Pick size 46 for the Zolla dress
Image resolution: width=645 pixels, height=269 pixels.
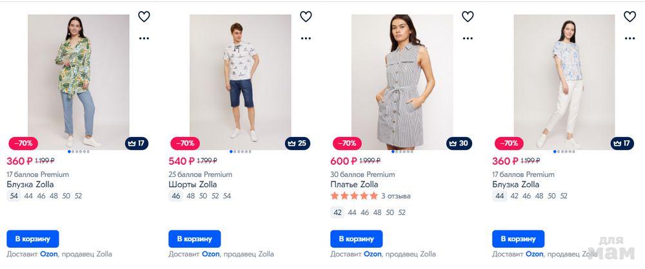(365, 212)
